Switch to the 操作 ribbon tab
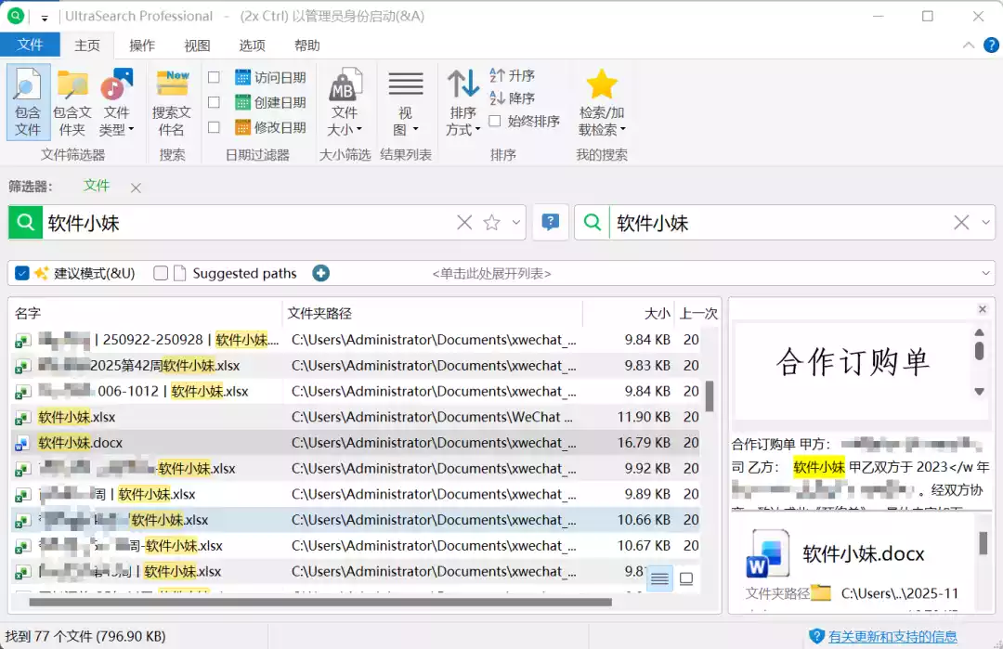The height and width of the screenshot is (649, 1003). click(142, 45)
